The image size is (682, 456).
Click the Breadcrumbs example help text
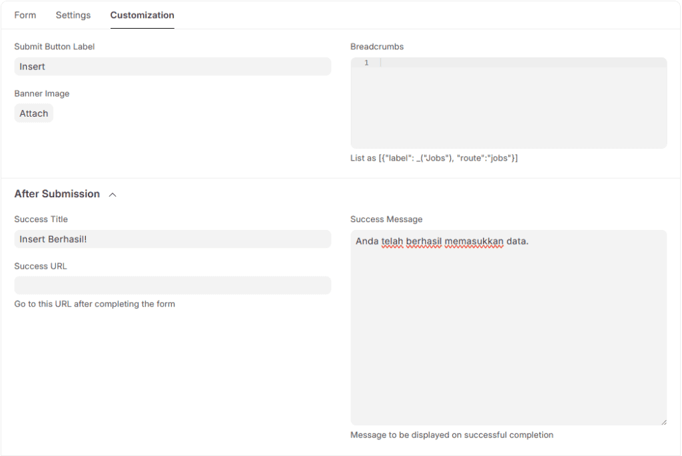(434, 158)
